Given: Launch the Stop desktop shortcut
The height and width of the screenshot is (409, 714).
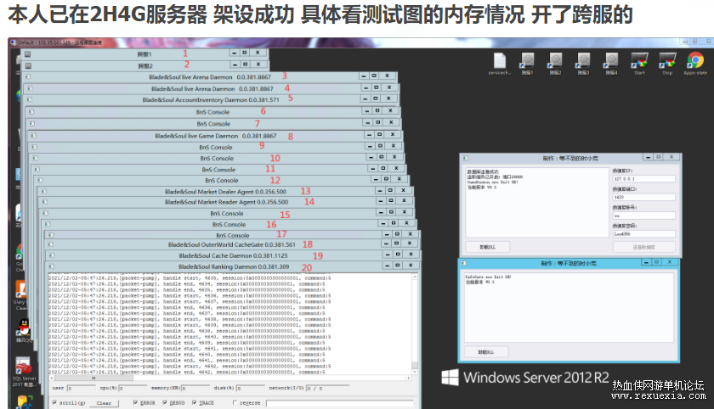Looking at the screenshot, I should (x=667, y=64).
